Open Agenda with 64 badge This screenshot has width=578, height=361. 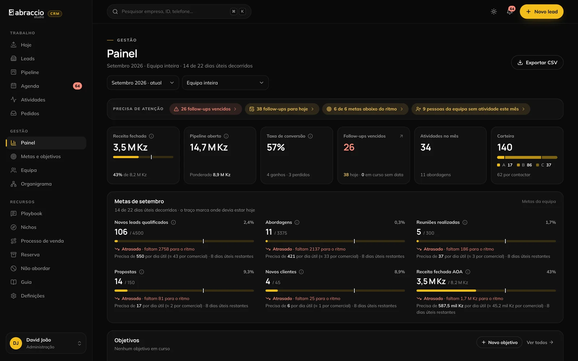tap(46, 86)
